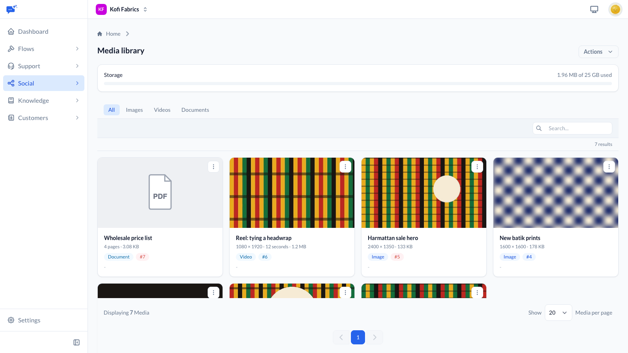Click the Video tag on headwrap reel
The image size is (628, 353).
coord(246,257)
